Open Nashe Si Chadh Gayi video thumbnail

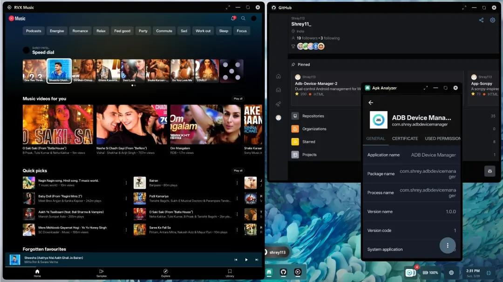click(131, 125)
